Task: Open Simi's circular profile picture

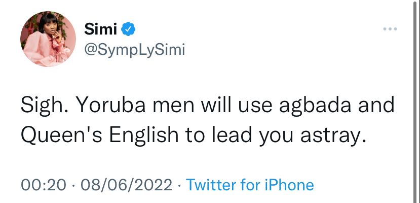Action: pyautogui.click(x=48, y=39)
